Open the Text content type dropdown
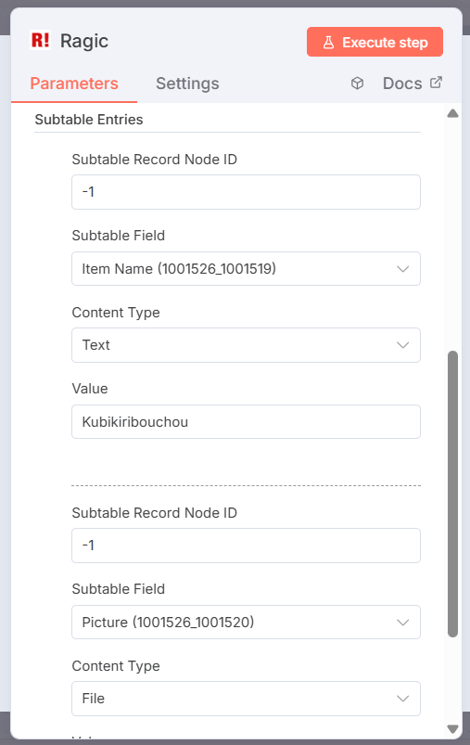The height and width of the screenshot is (745, 470). pyautogui.click(x=246, y=345)
